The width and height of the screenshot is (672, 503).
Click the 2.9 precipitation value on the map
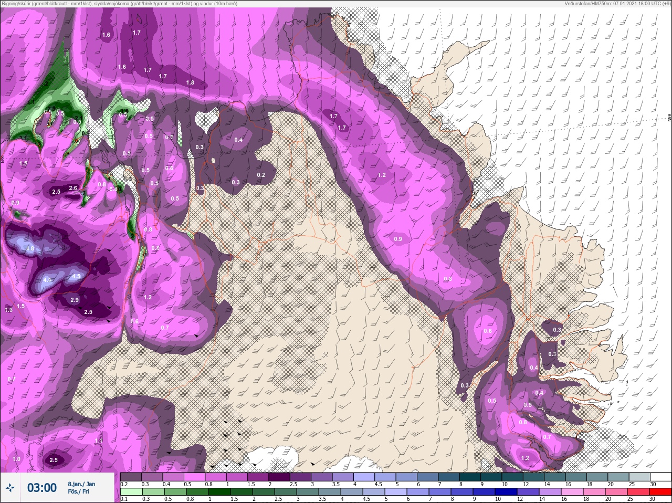coord(74,300)
